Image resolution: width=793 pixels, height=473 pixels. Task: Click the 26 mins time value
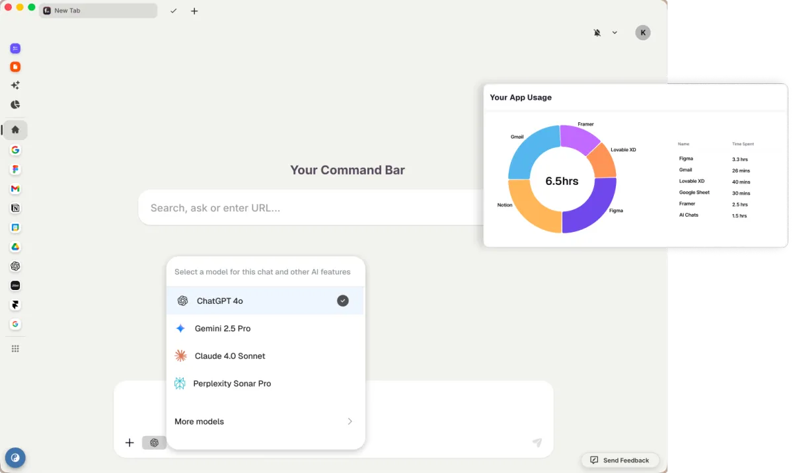741,170
